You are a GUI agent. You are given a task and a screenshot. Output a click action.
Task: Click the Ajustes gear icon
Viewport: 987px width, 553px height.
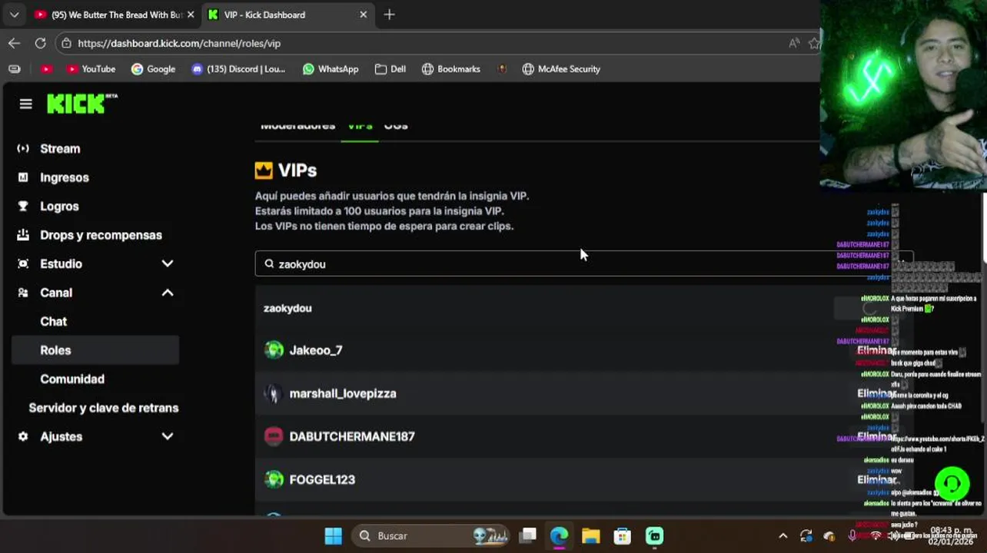[23, 436]
